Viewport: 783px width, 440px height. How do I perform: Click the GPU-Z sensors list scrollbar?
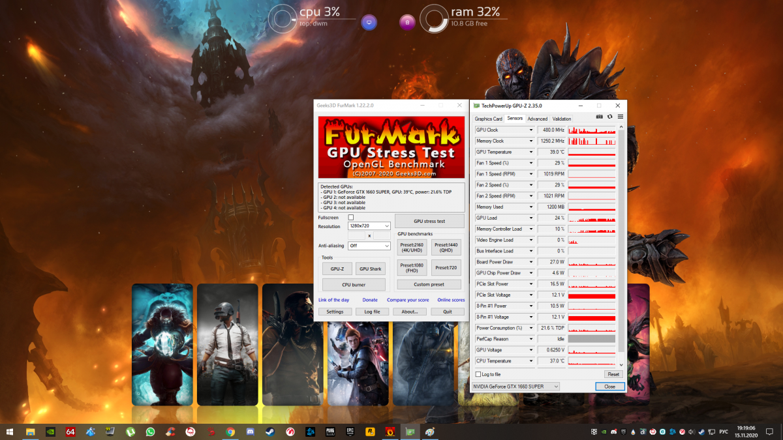pyautogui.click(x=621, y=248)
